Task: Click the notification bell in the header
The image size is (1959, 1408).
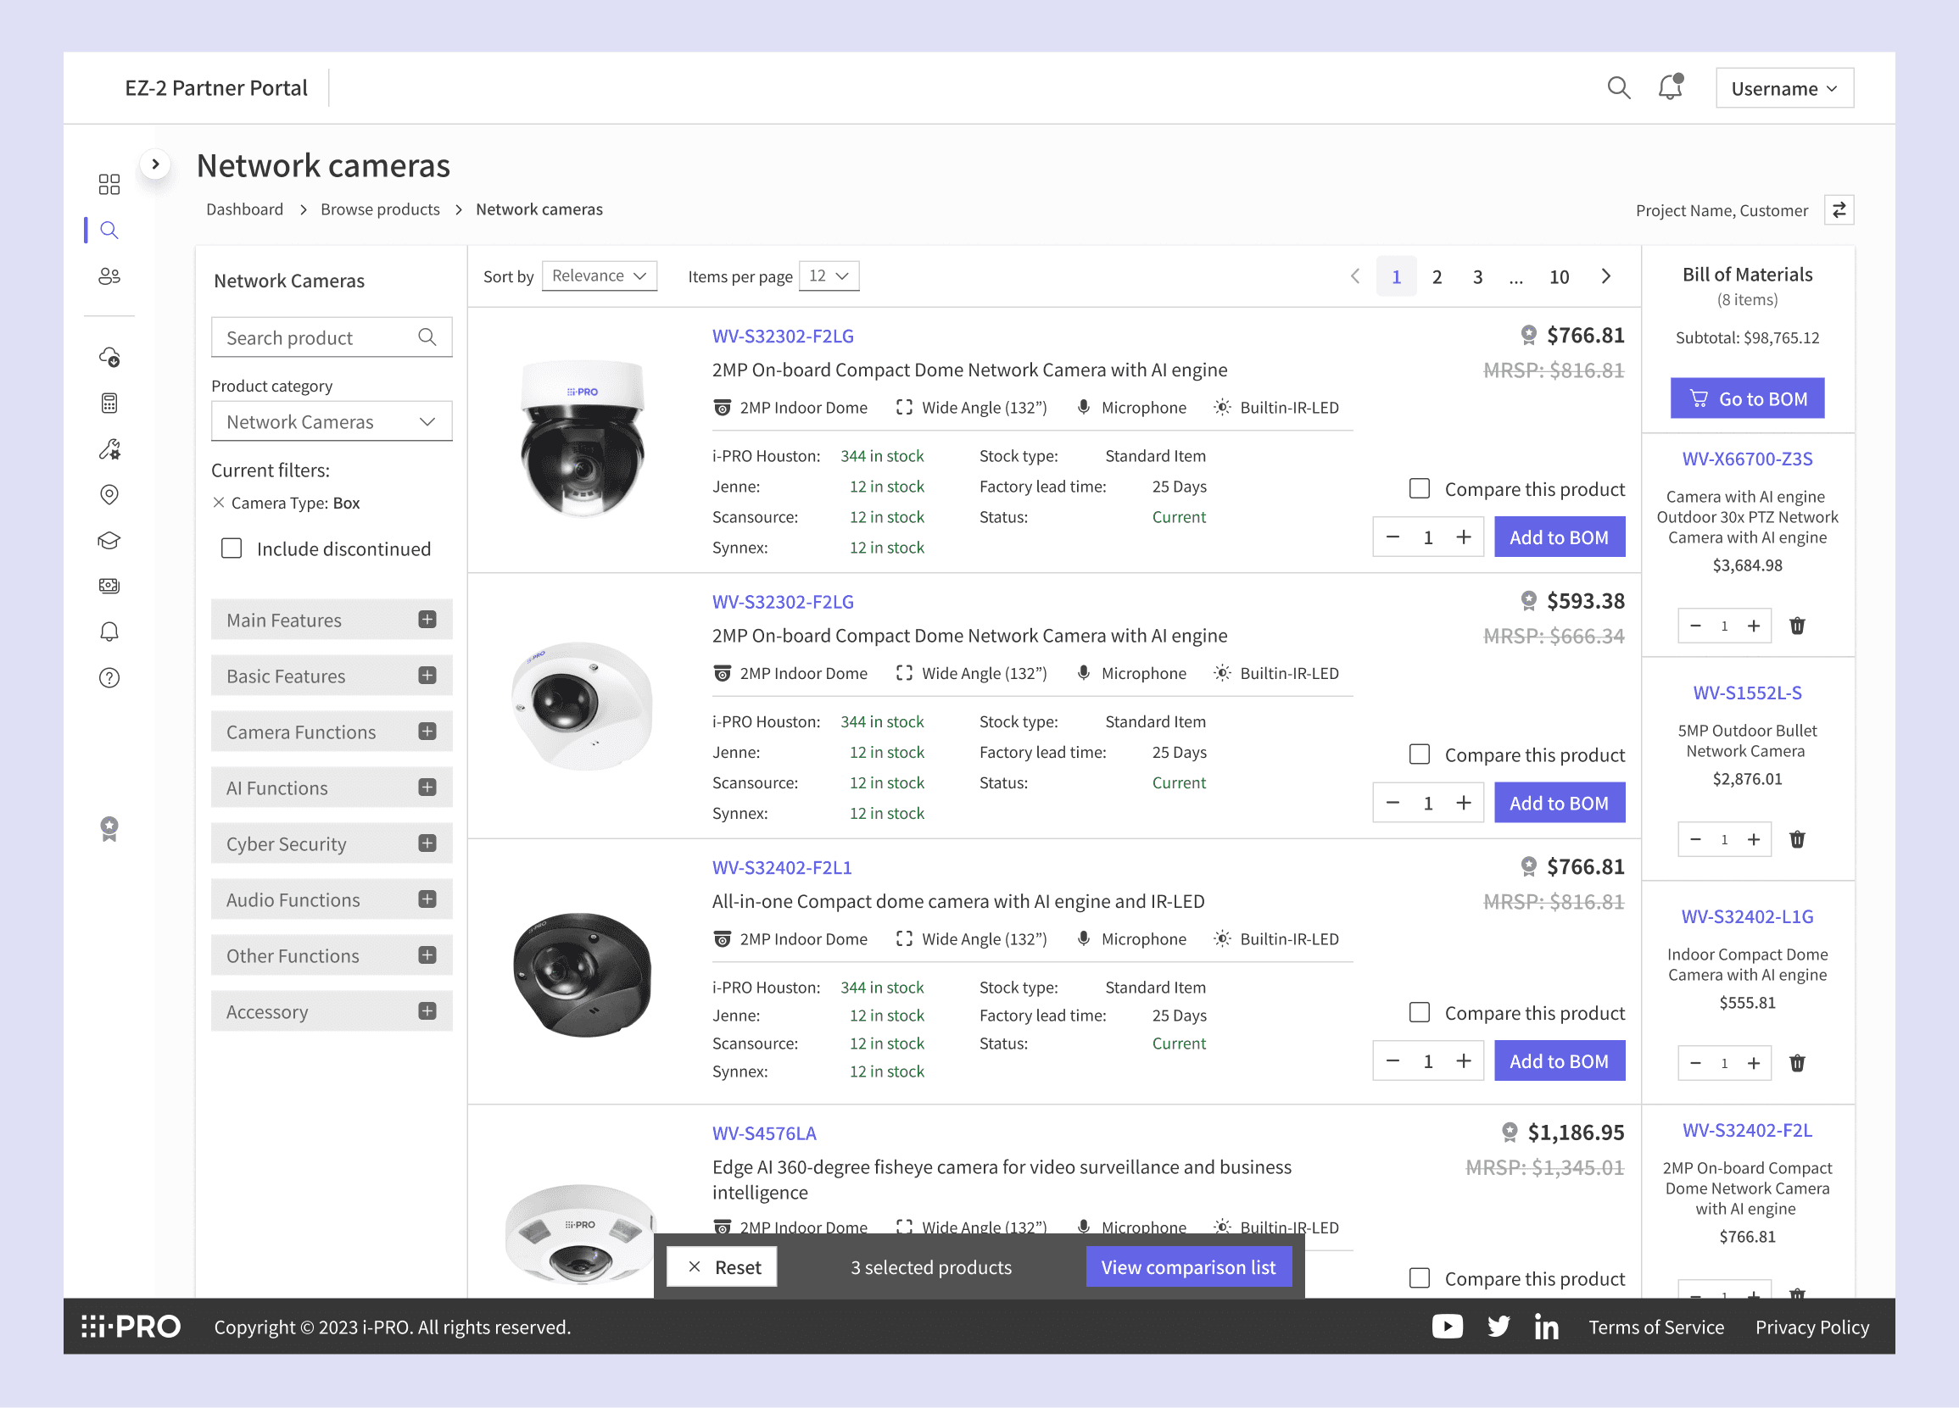Action: 1670,87
